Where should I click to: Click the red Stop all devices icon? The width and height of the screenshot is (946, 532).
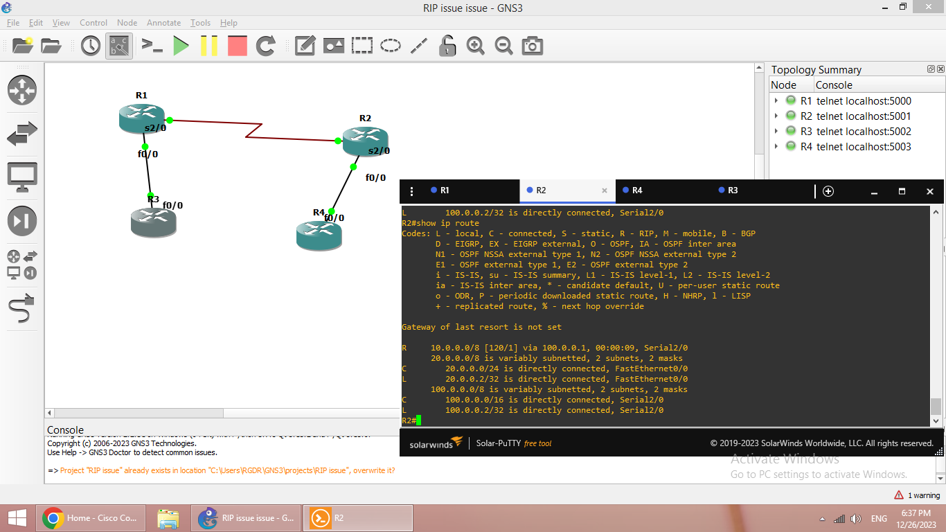pos(237,46)
